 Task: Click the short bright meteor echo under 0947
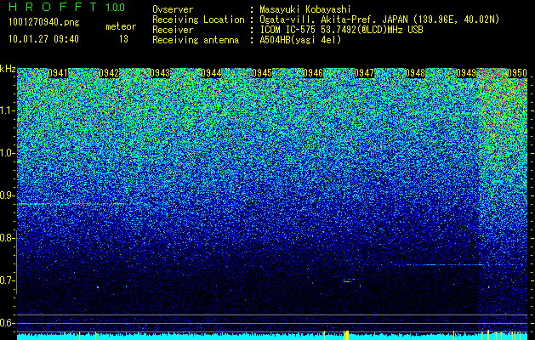pos(347,281)
